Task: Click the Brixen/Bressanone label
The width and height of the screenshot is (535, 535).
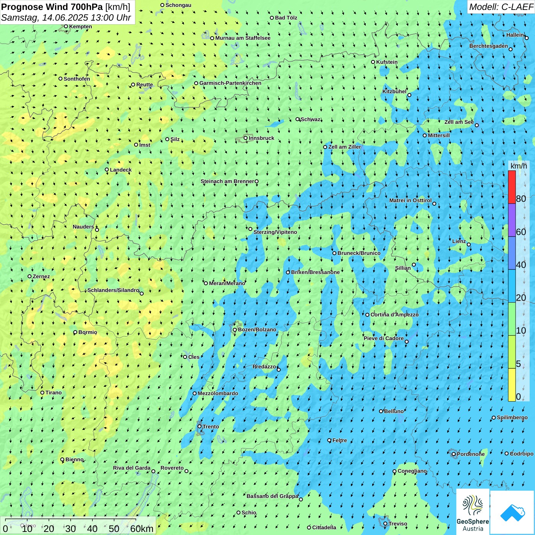Action: [x=315, y=272]
